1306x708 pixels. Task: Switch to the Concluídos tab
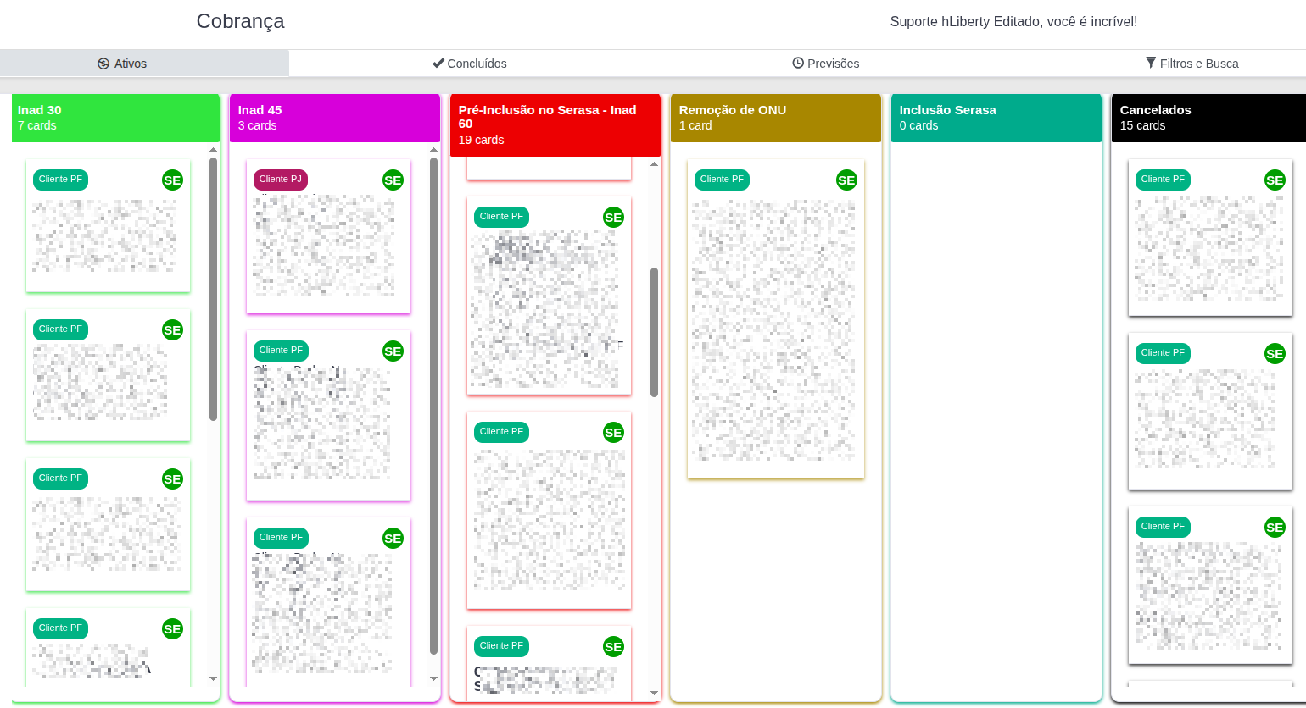click(470, 64)
